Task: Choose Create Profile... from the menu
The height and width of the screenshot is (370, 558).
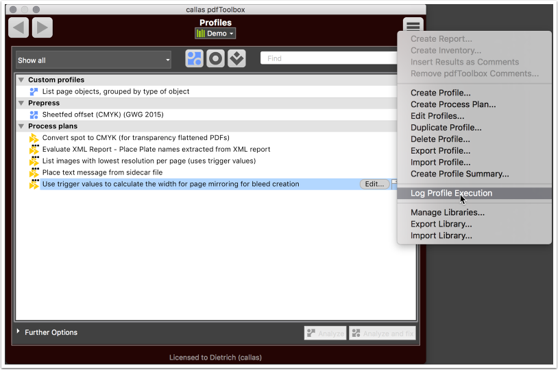Action: pyautogui.click(x=441, y=93)
